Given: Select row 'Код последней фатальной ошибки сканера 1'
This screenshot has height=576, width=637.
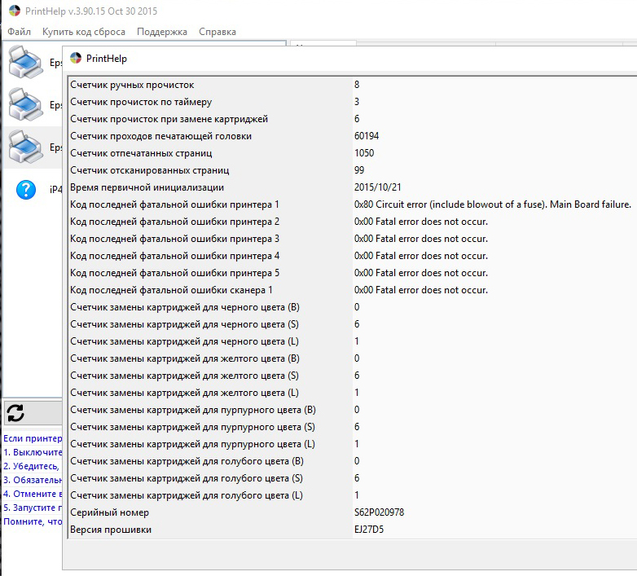Looking at the screenshot, I should pos(352,289).
